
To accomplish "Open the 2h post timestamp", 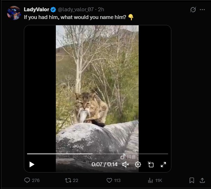I will tap(101, 9).
